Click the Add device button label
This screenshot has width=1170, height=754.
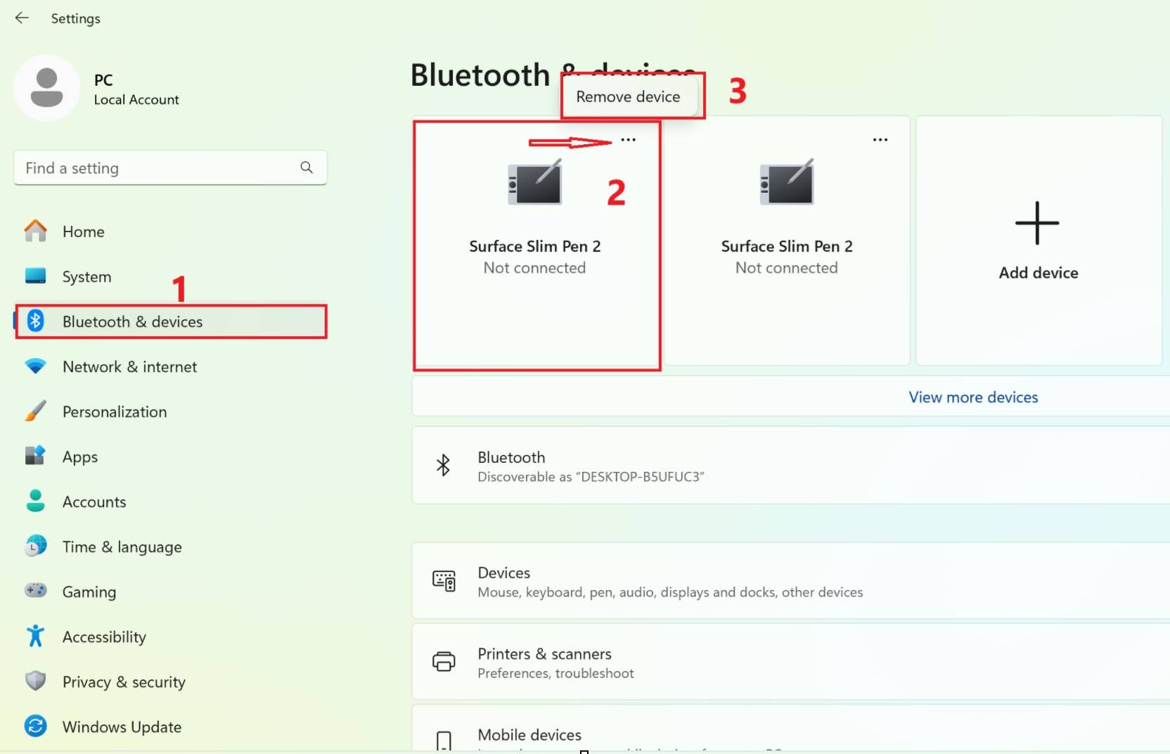(x=1039, y=273)
